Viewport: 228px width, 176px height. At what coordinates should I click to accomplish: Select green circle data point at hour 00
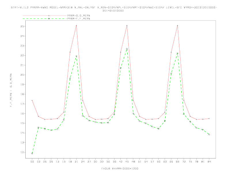32,154
